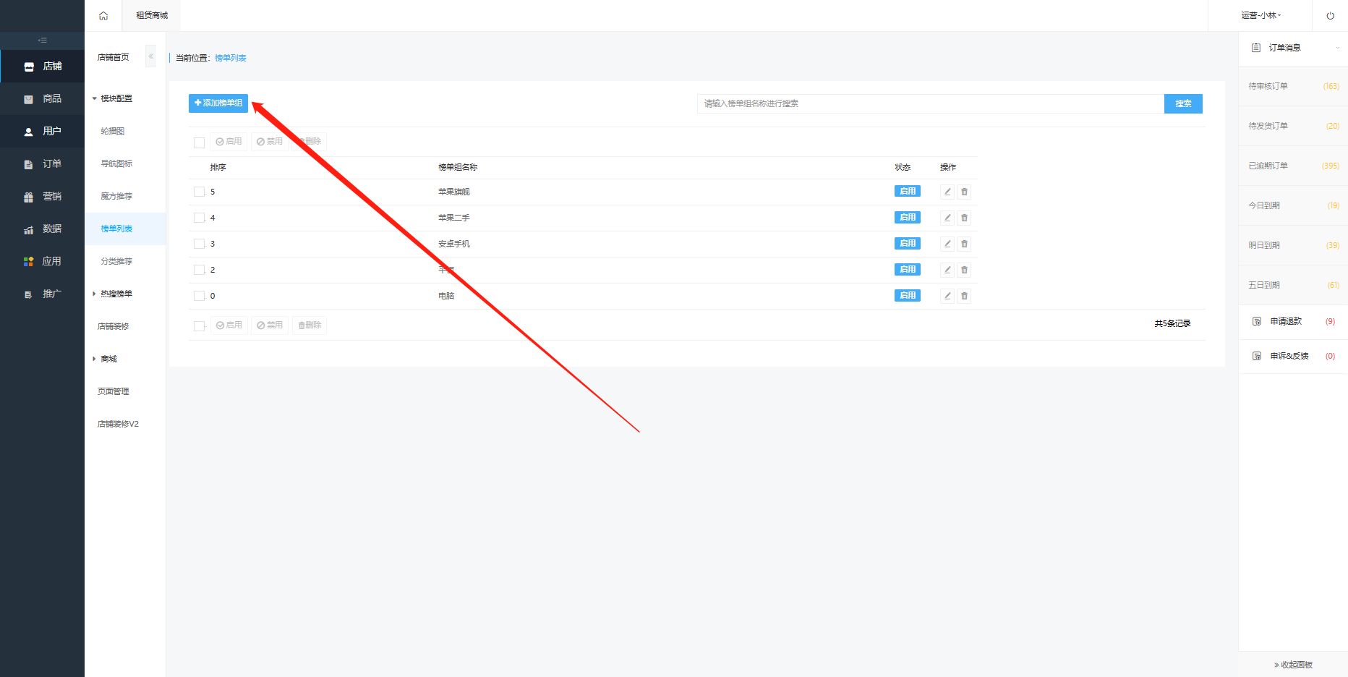Collapse the right panel via 收起面板
This screenshot has height=677, width=1348.
click(x=1293, y=665)
